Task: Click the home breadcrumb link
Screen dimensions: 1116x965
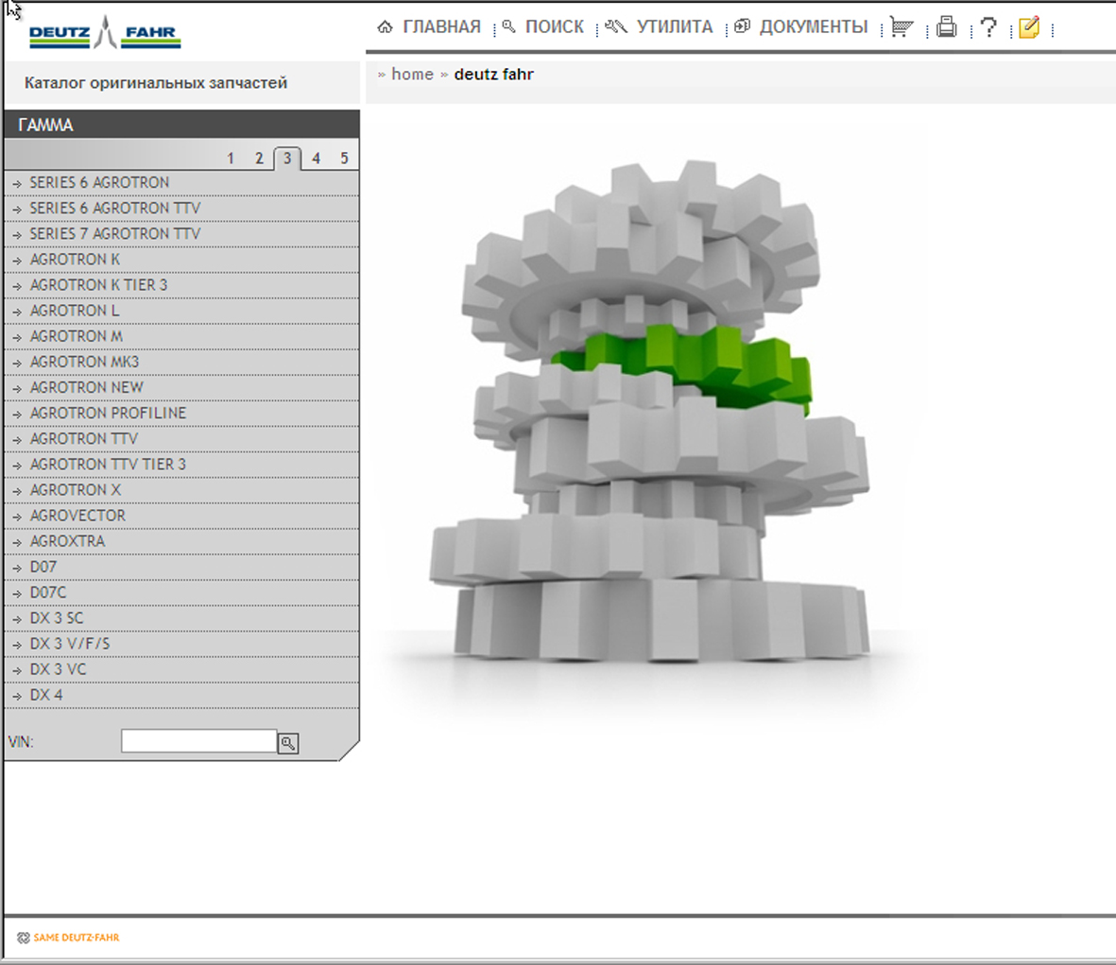Action: tap(412, 75)
